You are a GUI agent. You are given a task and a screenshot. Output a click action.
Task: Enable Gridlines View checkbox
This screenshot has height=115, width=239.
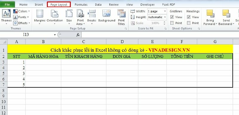pos(172,17)
